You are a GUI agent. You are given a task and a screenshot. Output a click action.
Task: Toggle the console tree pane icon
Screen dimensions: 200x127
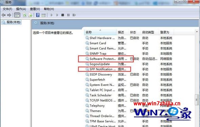17,15
